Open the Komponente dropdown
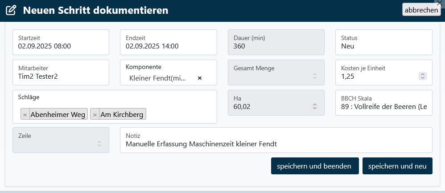Screen dimensions: 445x193 pos(161,78)
